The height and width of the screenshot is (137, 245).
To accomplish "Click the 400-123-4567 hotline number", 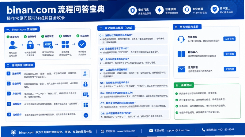I will click(226, 130).
